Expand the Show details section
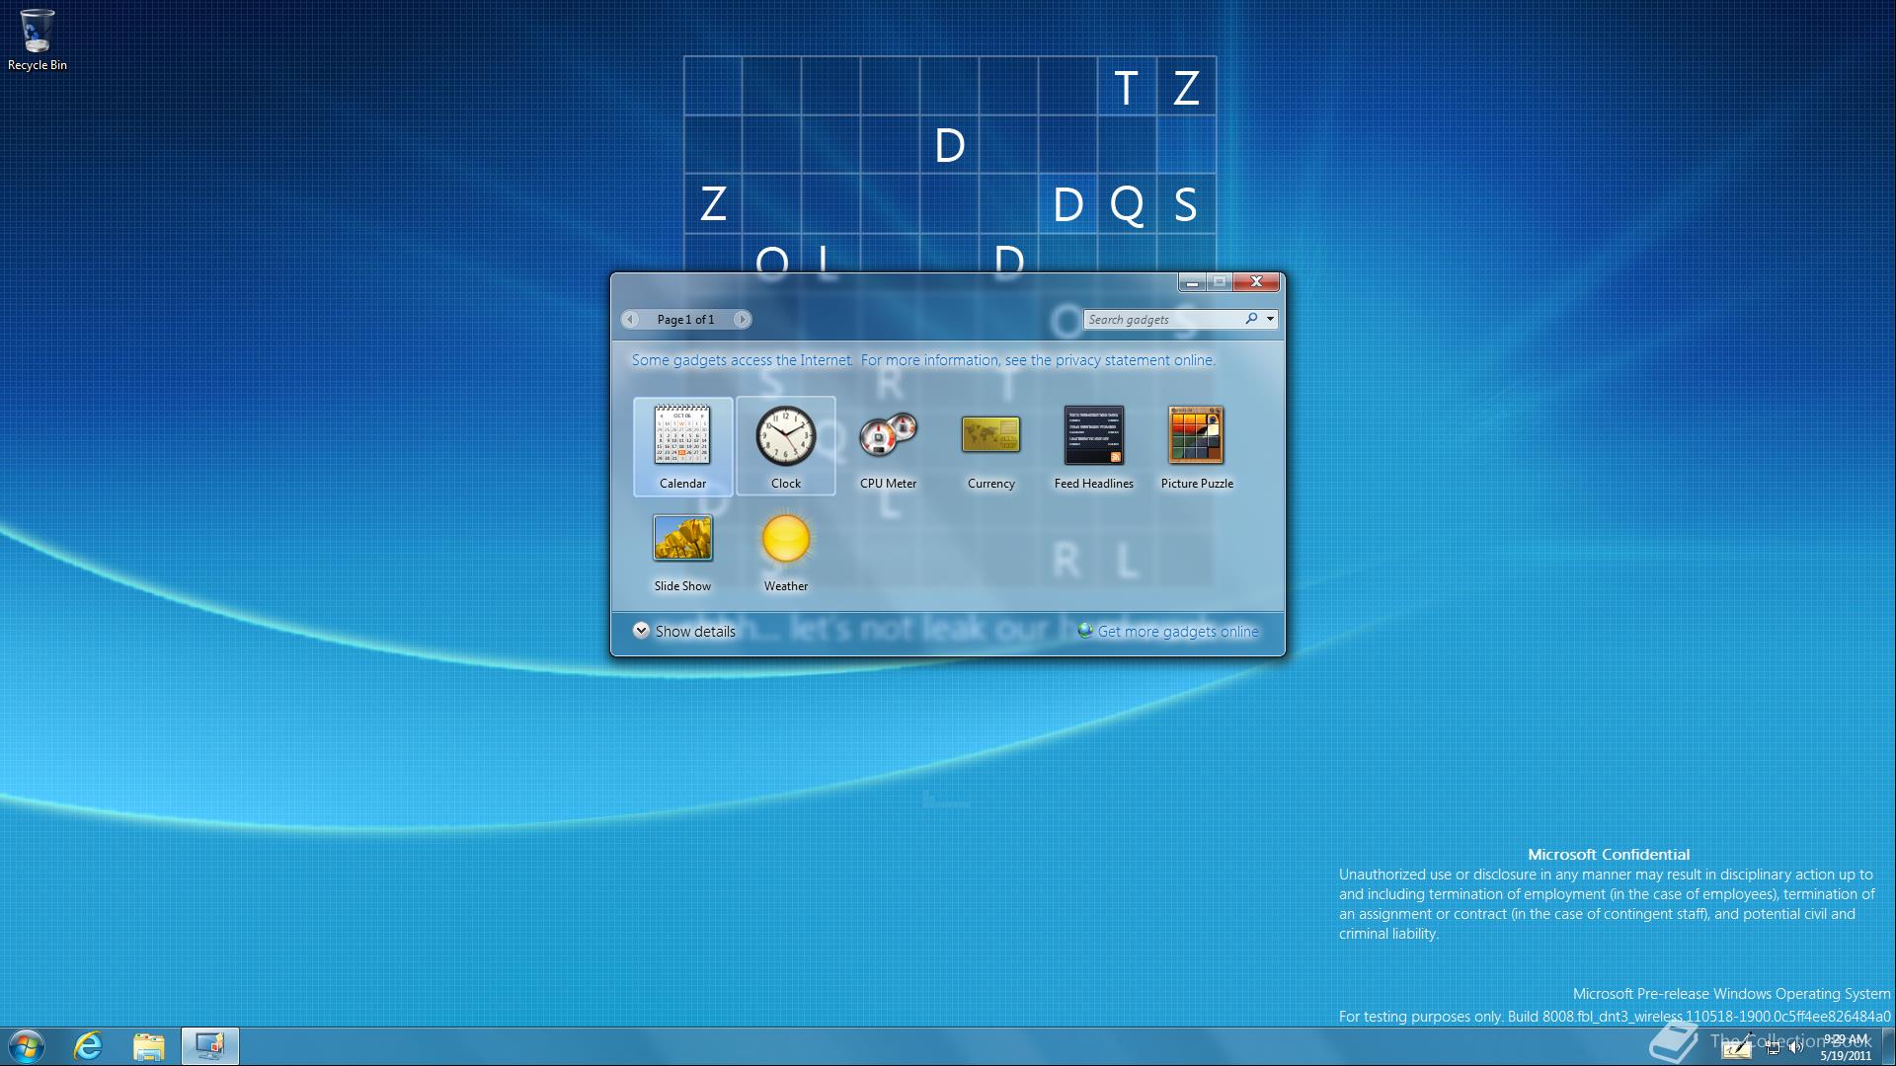 (641, 631)
